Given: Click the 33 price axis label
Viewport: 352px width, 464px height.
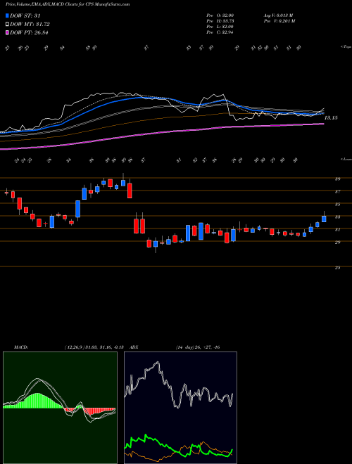Looking at the screenshot, I should click(337, 217).
